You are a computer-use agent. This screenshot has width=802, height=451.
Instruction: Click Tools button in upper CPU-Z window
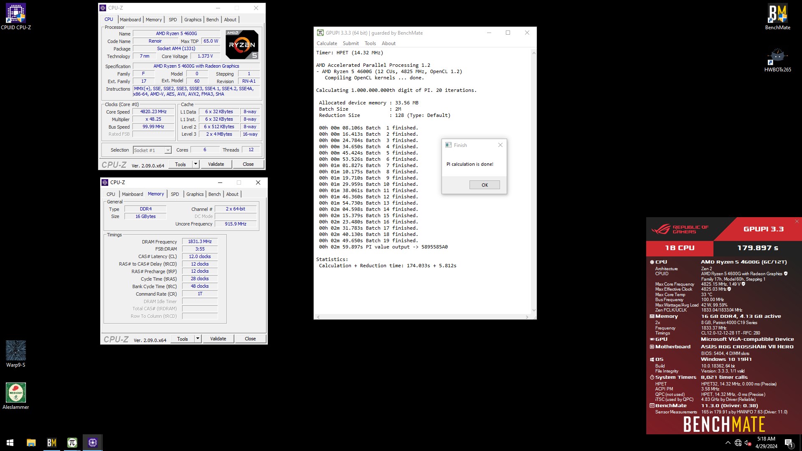click(180, 164)
